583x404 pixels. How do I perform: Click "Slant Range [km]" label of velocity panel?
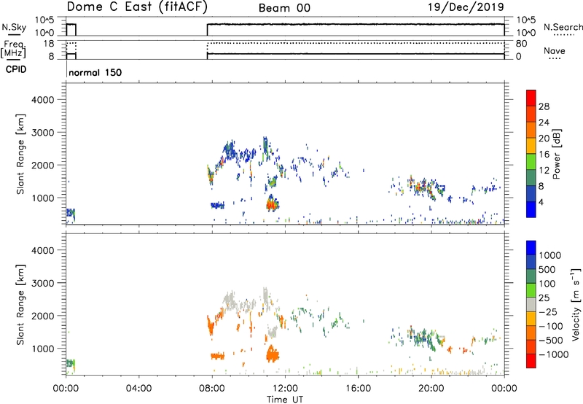20,304
